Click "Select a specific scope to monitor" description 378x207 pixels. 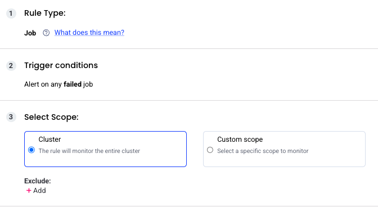pyautogui.click(x=263, y=151)
